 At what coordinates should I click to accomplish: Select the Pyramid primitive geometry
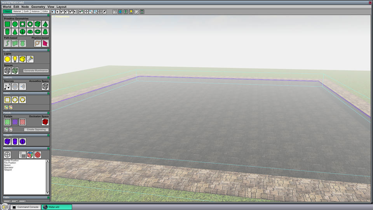pos(45,24)
